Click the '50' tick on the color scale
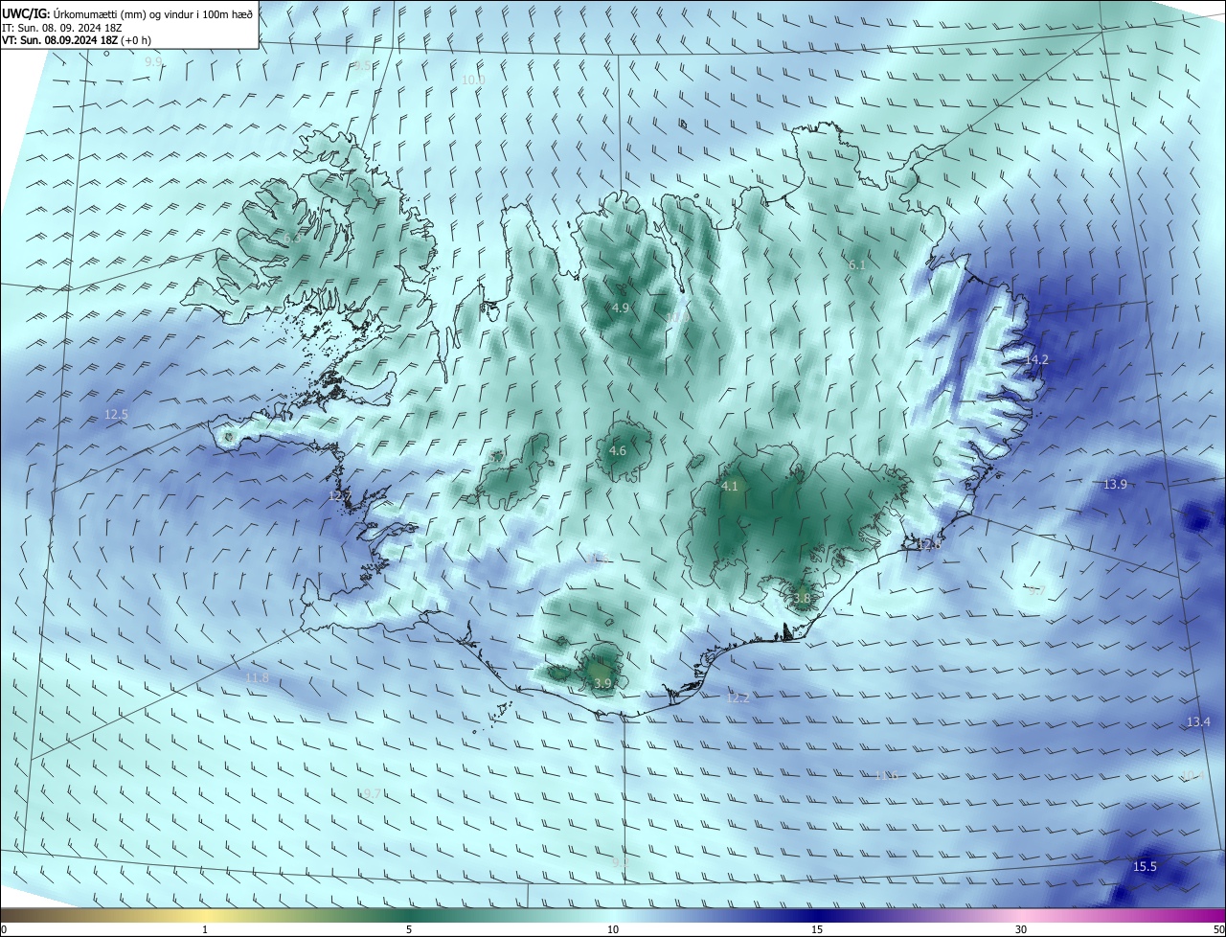 (x=1218, y=929)
